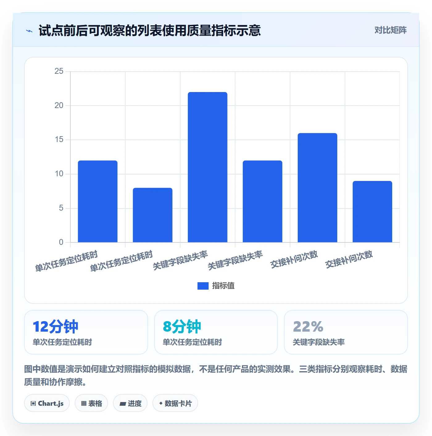The width and height of the screenshot is (432, 436).
Task: Click the bar valued 9 at chart right
Action: click(372, 212)
